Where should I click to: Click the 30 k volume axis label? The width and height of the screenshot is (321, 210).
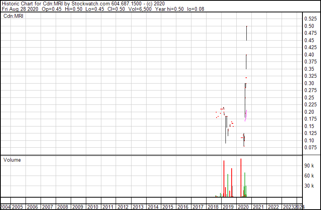pyautogui.click(x=309, y=186)
